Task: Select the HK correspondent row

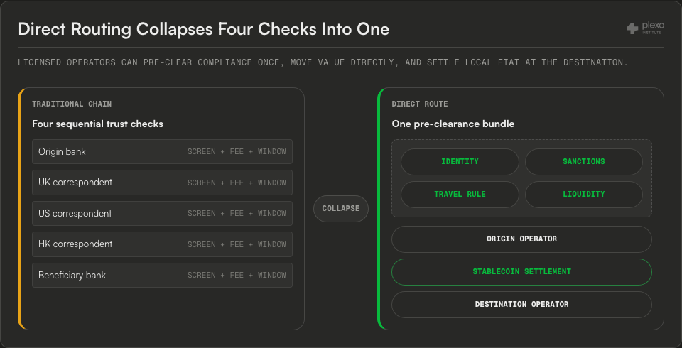Action: point(162,244)
